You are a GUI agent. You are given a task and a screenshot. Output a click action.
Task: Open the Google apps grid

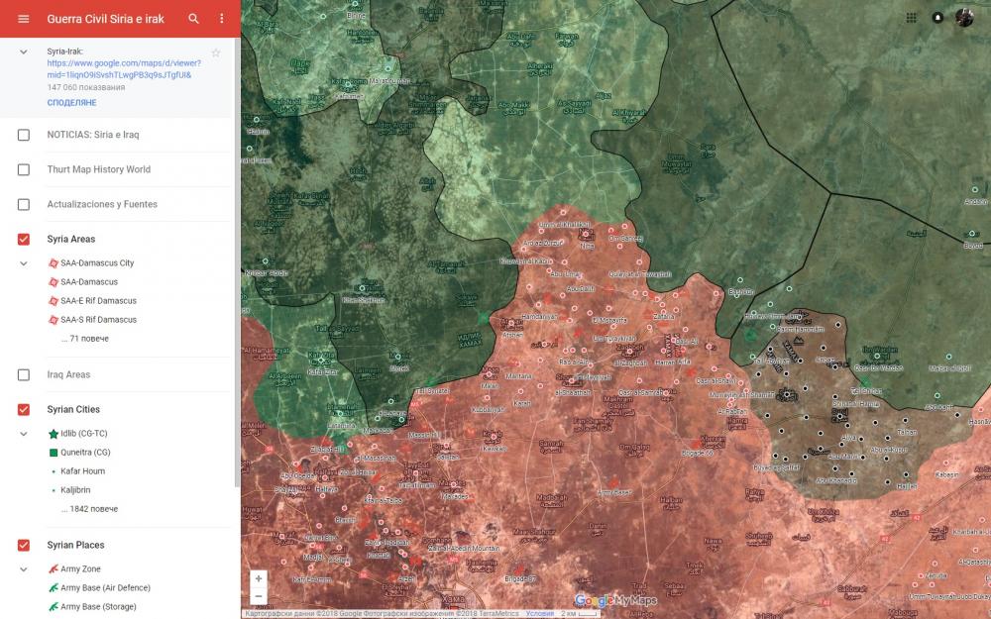(x=911, y=18)
